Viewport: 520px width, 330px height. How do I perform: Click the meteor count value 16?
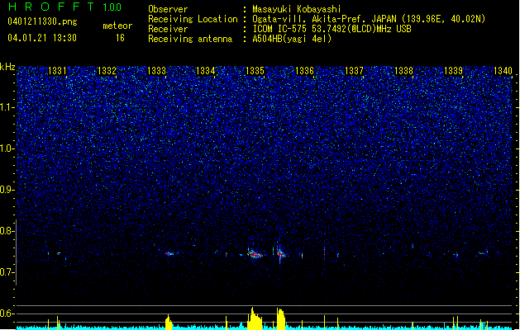coord(120,38)
